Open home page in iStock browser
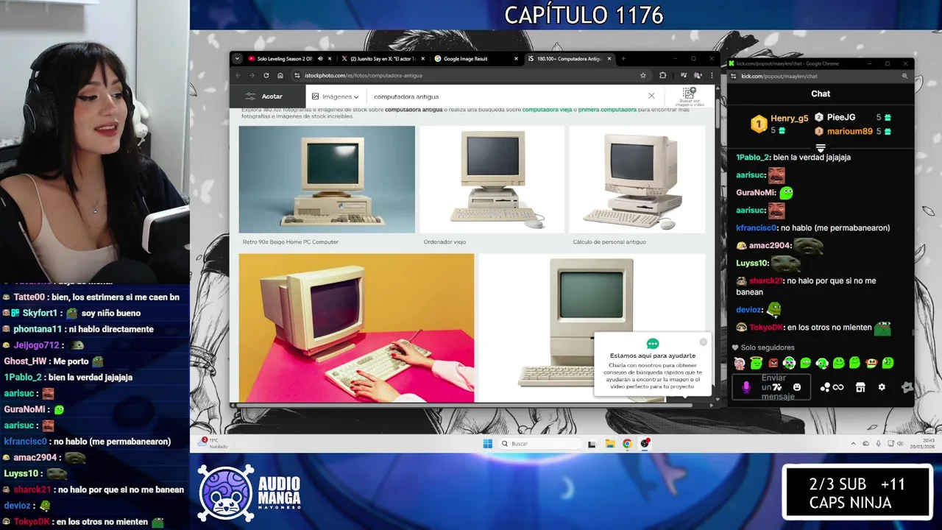Screen dimensions: 942x530 click(x=280, y=75)
